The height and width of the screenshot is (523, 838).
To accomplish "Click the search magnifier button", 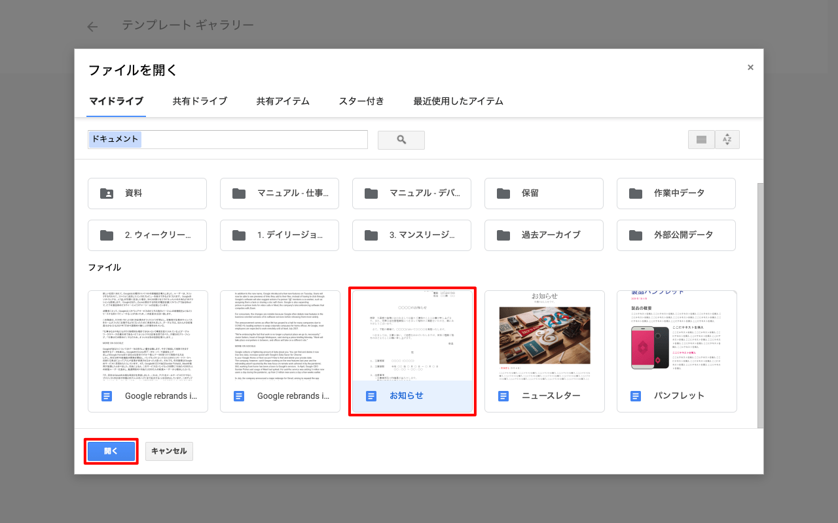I will [401, 140].
